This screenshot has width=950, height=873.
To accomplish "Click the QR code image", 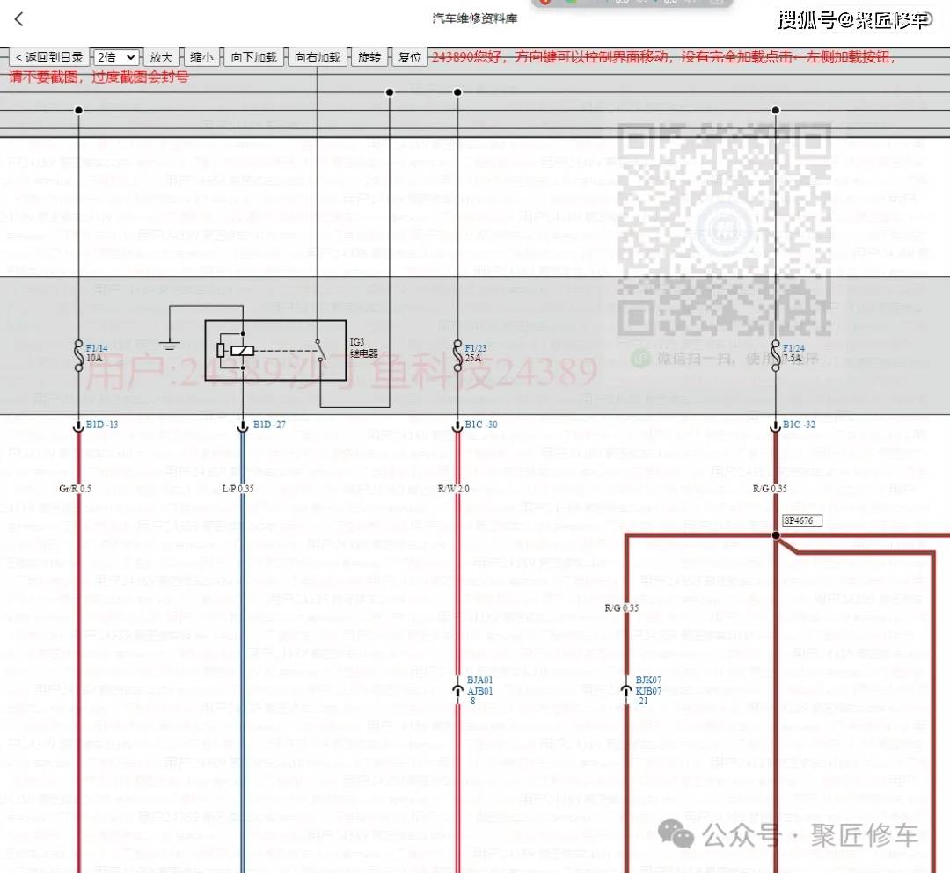I will [x=724, y=230].
